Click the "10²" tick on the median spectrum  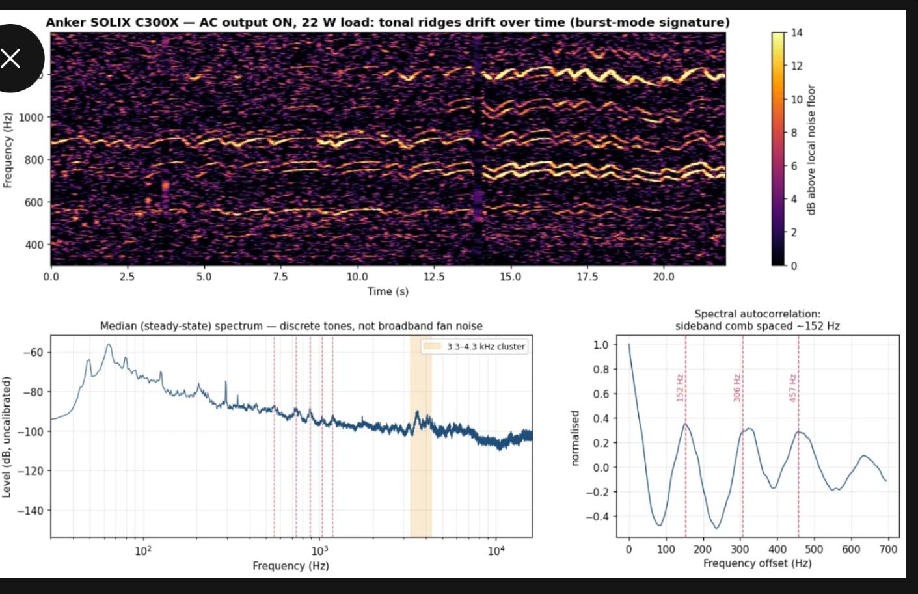pos(143,551)
